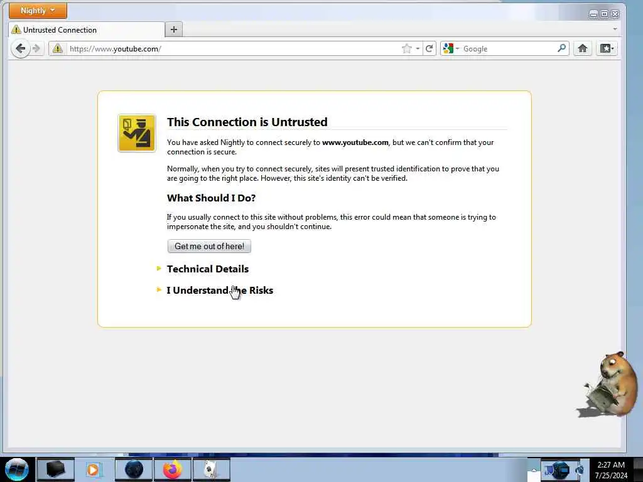Open the Windows Start menu

point(17,469)
